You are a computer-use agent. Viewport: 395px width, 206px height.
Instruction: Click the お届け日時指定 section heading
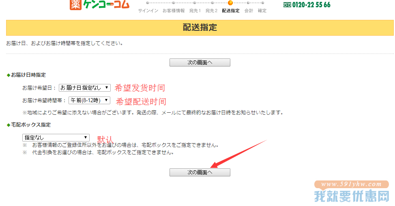tap(28, 75)
